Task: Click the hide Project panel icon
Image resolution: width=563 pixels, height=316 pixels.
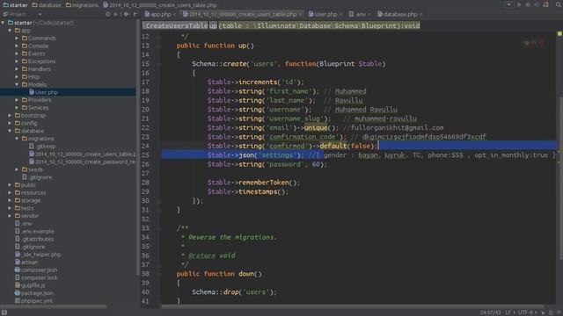Action: [x=135, y=14]
